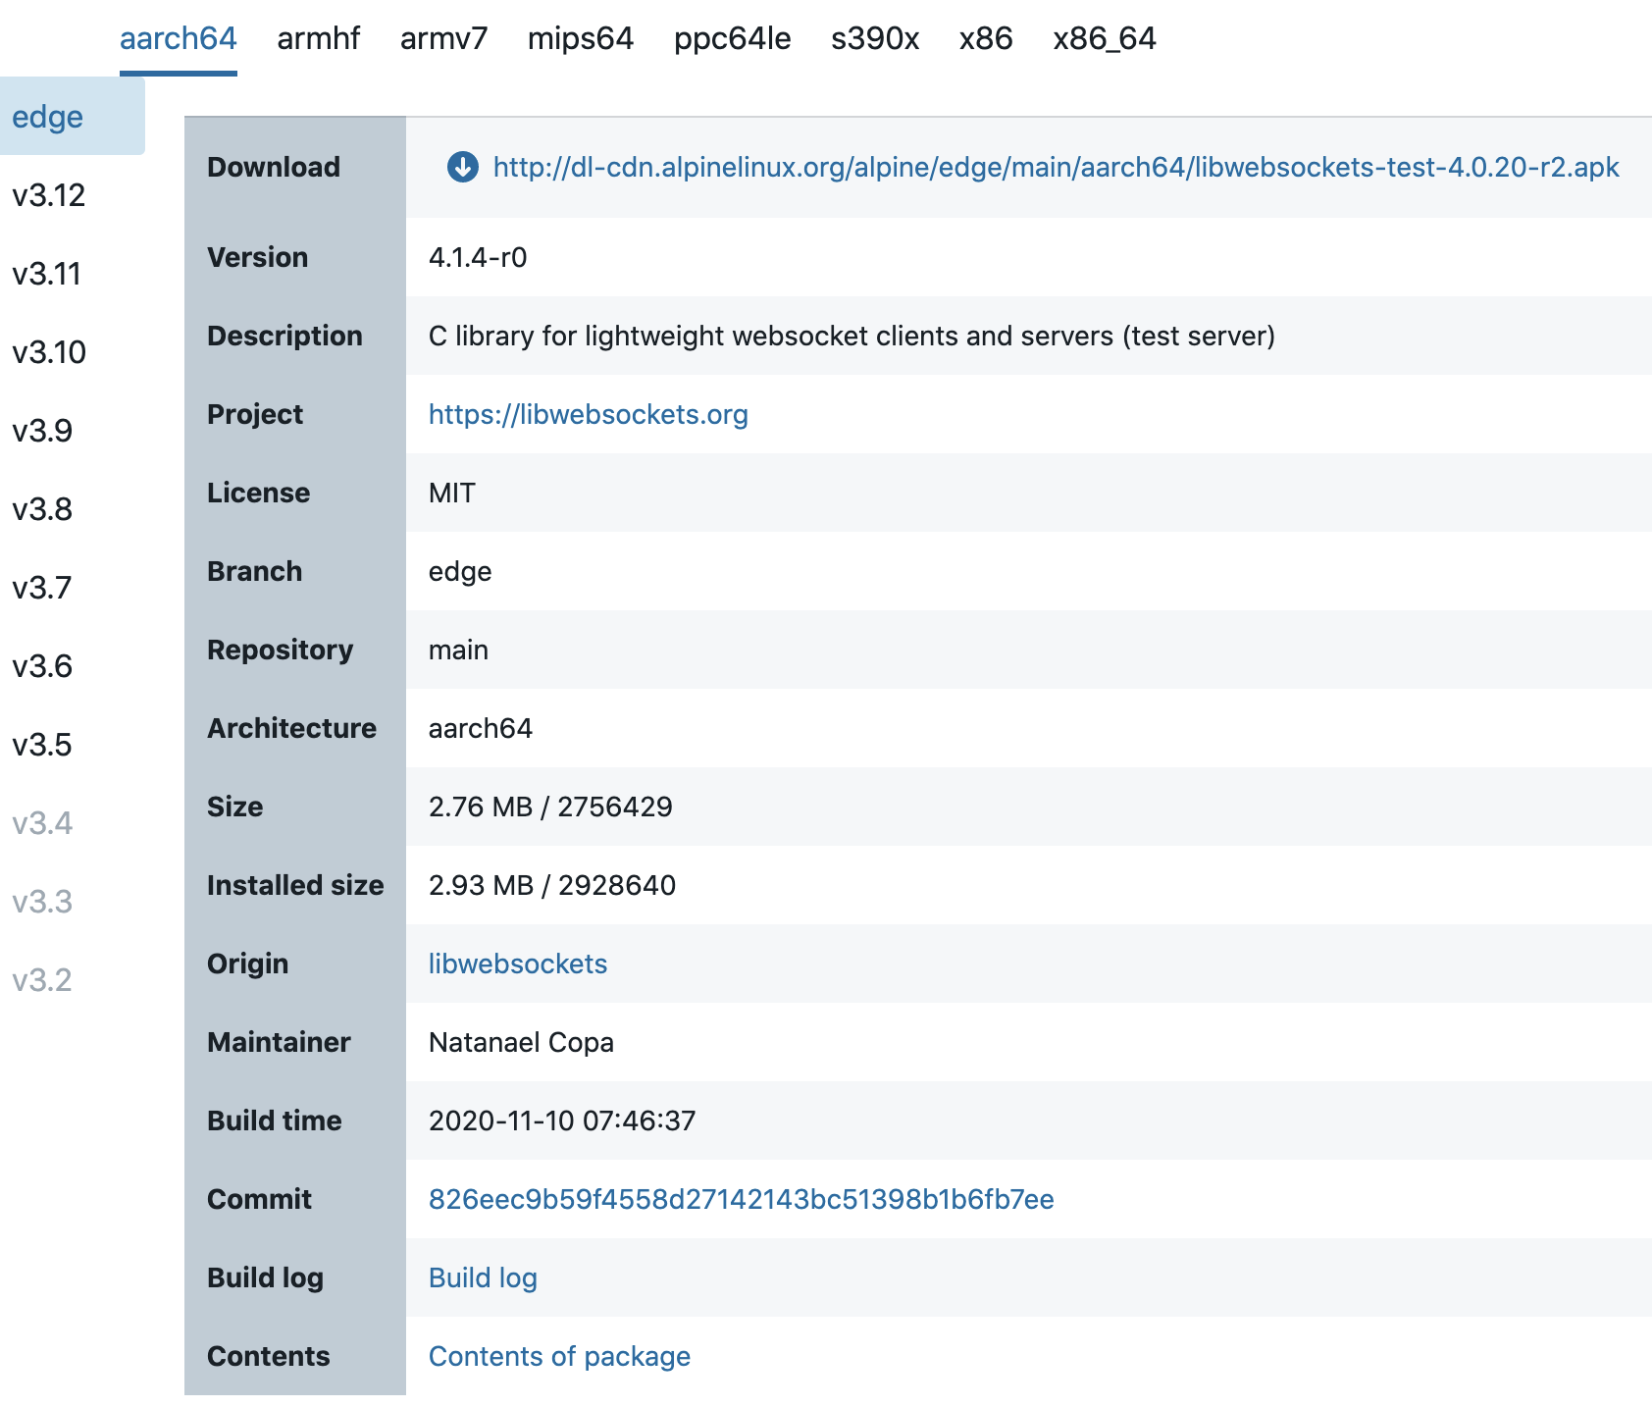1652x1407 pixels.
Task: Click the maintainer name Natanael Copa
Action: pyautogui.click(x=521, y=1042)
